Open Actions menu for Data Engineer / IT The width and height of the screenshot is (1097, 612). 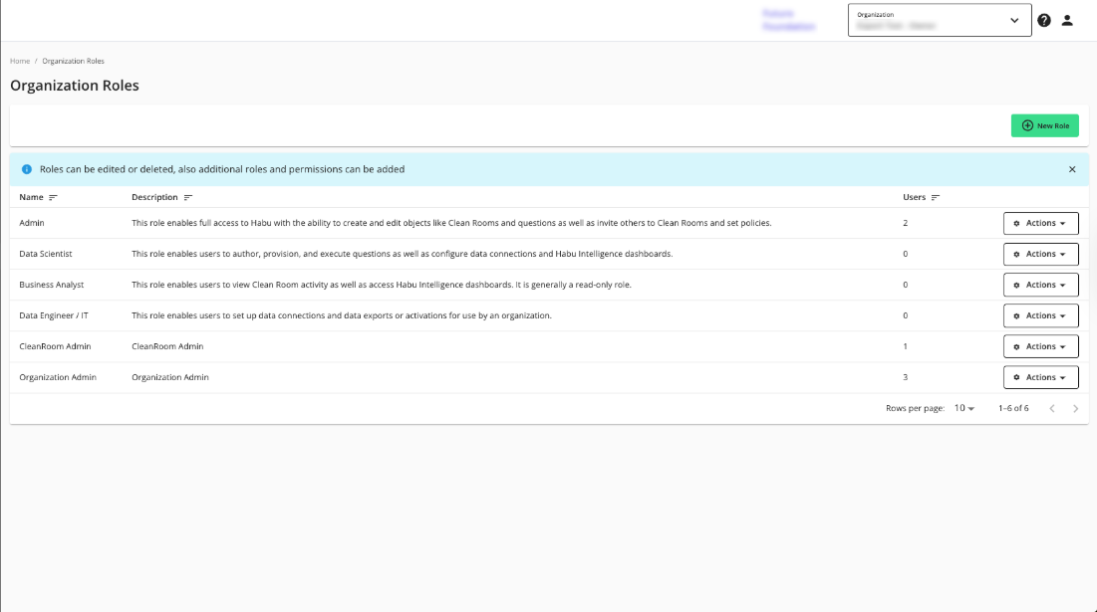point(1040,315)
